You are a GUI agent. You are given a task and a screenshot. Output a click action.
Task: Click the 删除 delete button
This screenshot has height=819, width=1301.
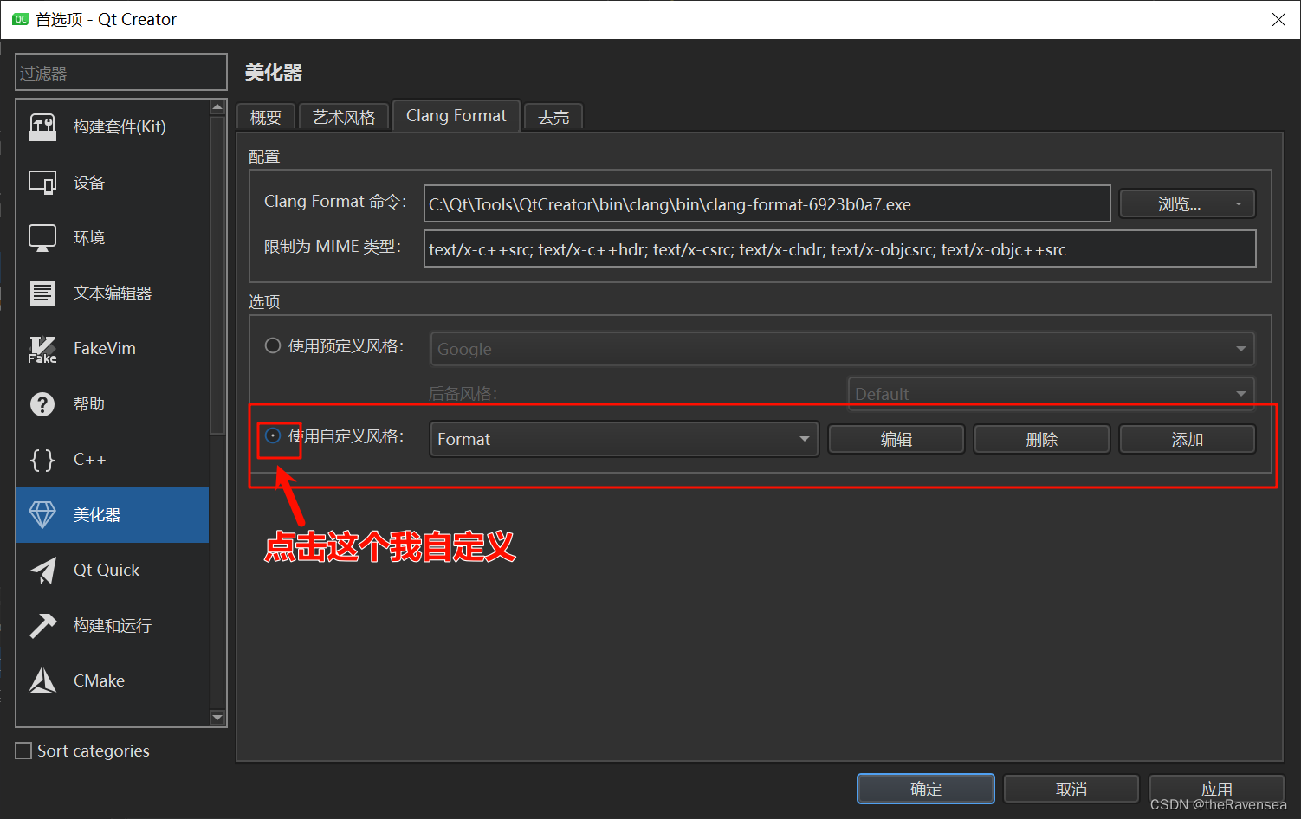[1042, 439]
